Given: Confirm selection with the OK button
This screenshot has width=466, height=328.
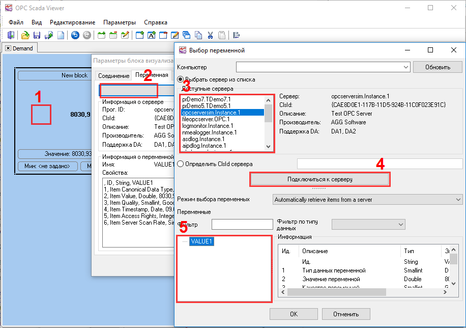Looking at the screenshot, I should pos(294,314).
